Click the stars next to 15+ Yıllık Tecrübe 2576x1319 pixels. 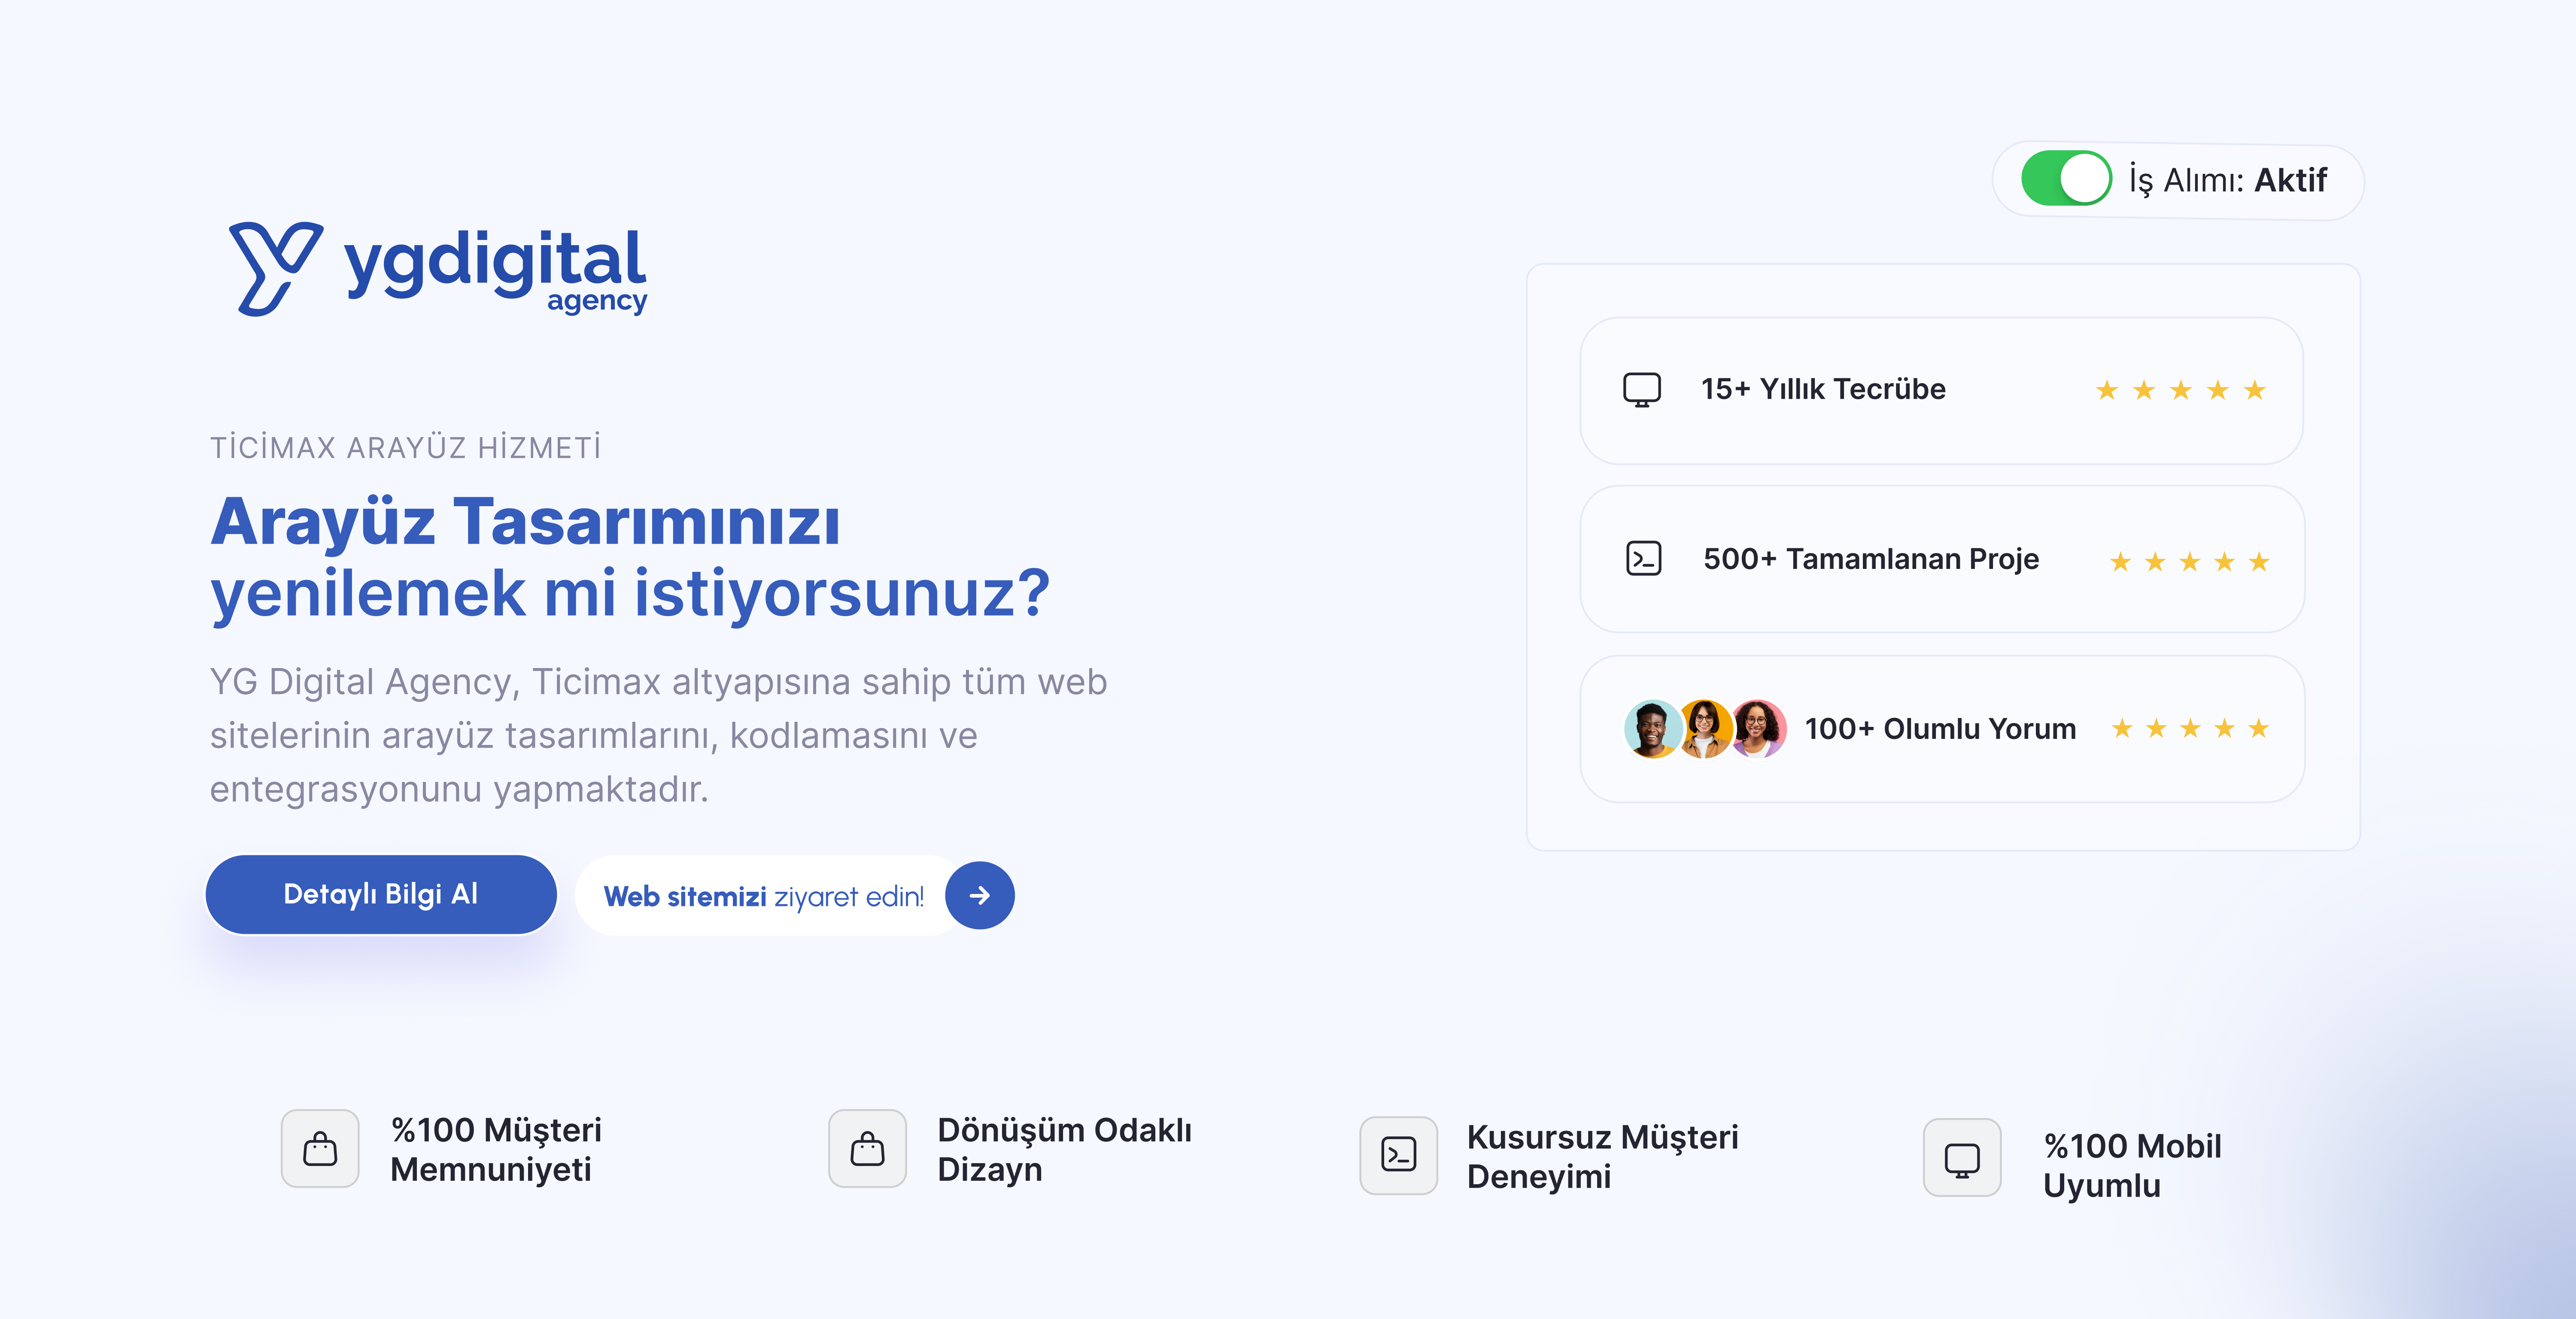pos(2181,389)
